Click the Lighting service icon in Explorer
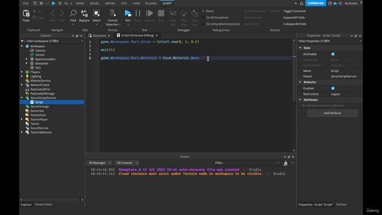The height and width of the screenshot is (215, 382). [27, 76]
